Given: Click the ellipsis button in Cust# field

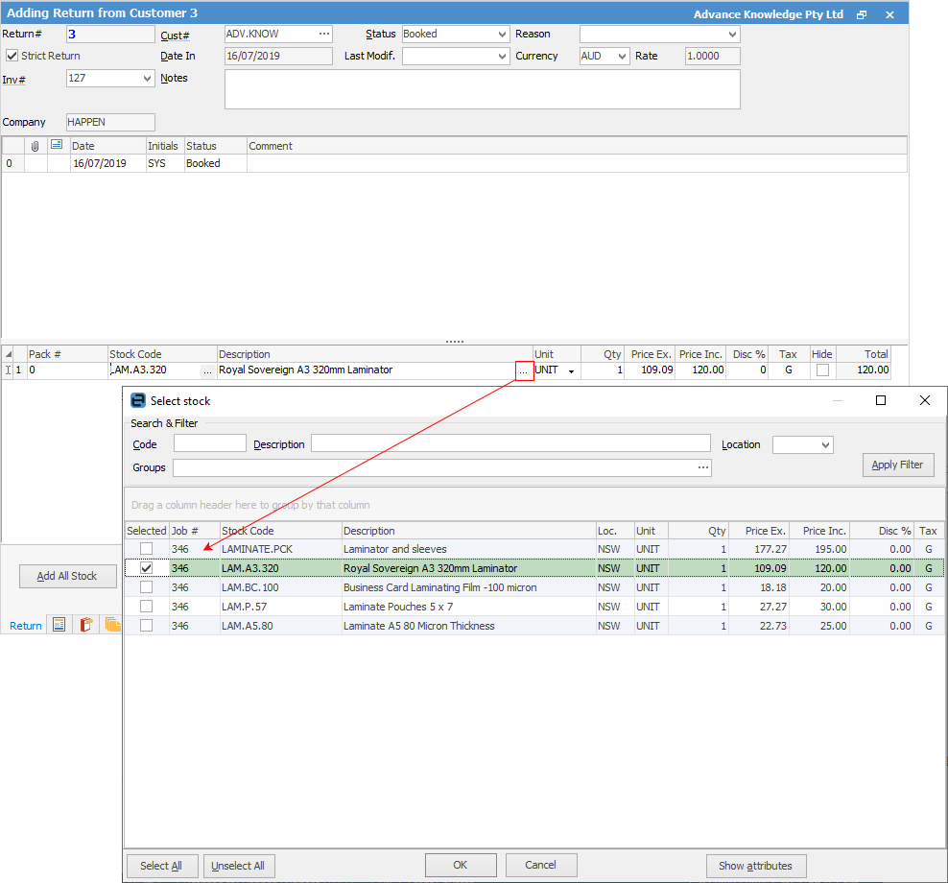Looking at the screenshot, I should pos(324,34).
